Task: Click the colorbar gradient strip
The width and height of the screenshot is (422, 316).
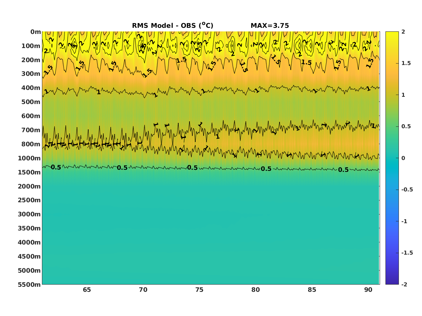Action: click(x=392, y=158)
